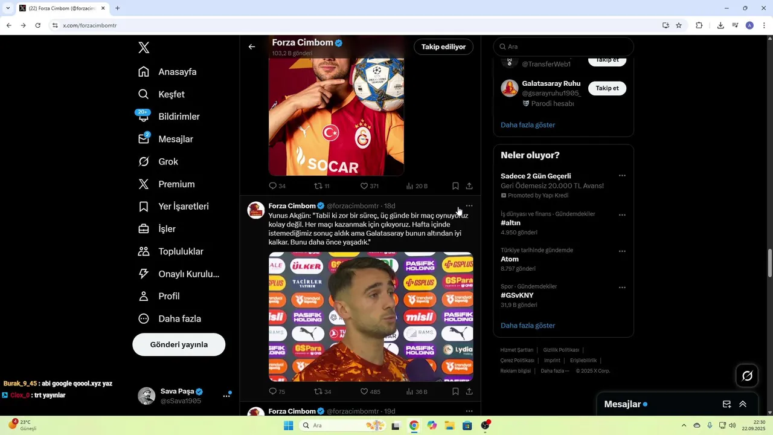Reply to the post with 34 comments
This screenshot has height=435, width=773.
277,186
